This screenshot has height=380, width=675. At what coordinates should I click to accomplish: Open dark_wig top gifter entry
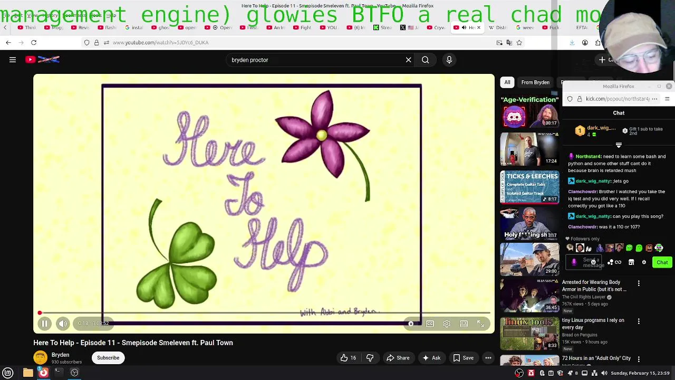[x=595, y=130]
